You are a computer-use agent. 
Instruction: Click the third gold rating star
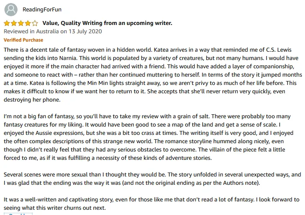(x=21, y=23)
